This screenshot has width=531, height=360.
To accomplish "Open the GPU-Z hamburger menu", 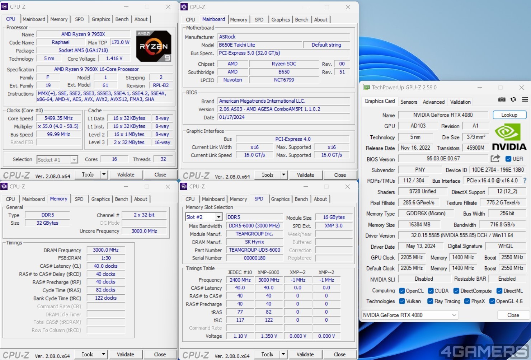I will tap(525, 99).
